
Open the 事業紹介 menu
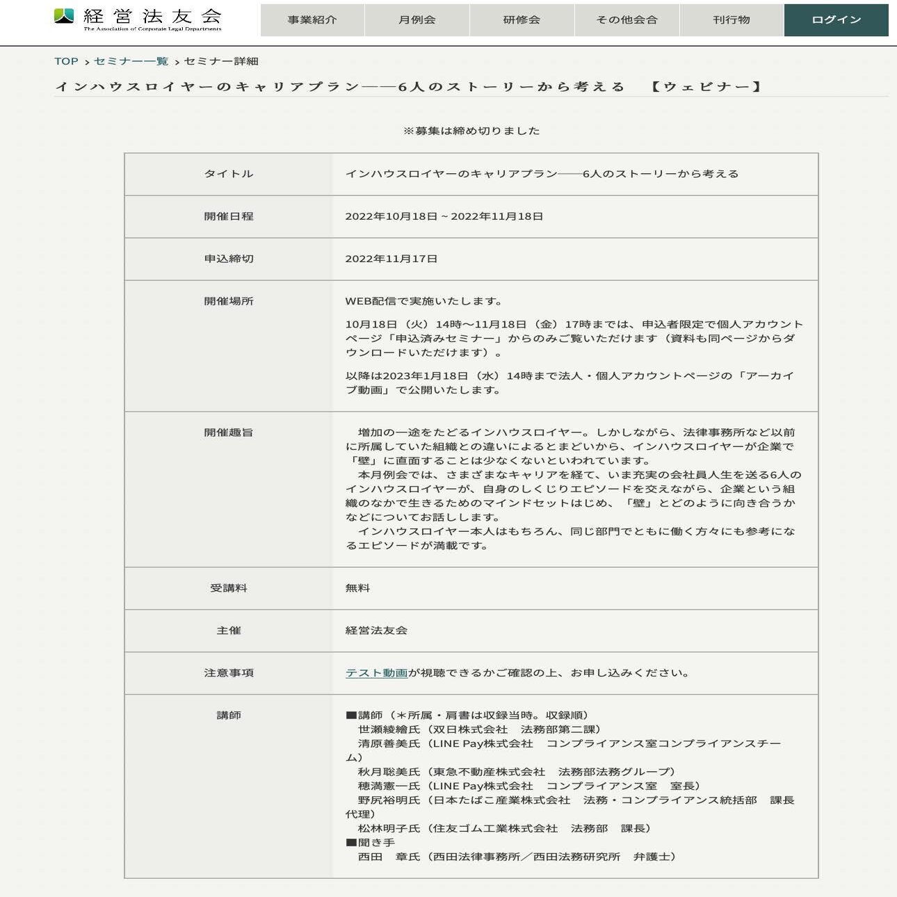pyautogui.click(x=312, y=20)
